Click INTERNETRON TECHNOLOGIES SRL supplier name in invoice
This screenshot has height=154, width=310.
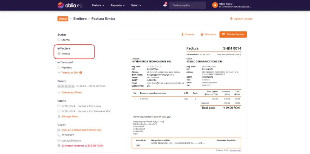click(152, 62)
